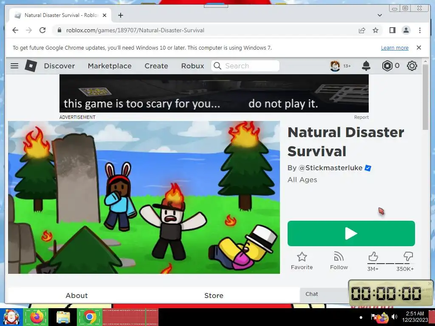This screenshot has height=326, width=435.
Task: Open creator @Stickmasterluke profile link
Action: [x=330, y=168]
